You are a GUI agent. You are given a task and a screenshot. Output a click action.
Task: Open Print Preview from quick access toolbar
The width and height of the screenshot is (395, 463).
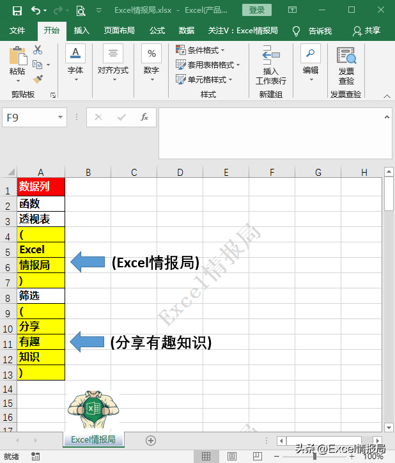tap(81, 11)
